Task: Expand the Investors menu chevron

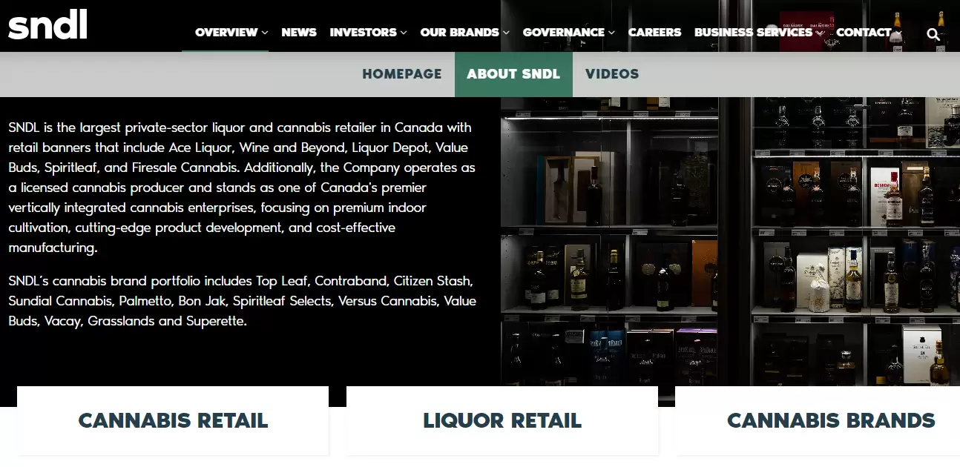Action: pos(404,33)
